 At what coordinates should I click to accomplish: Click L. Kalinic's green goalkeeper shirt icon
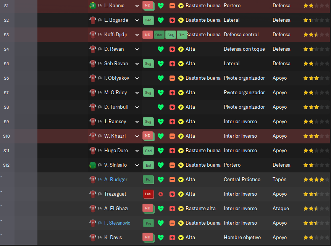pos(93,6)
